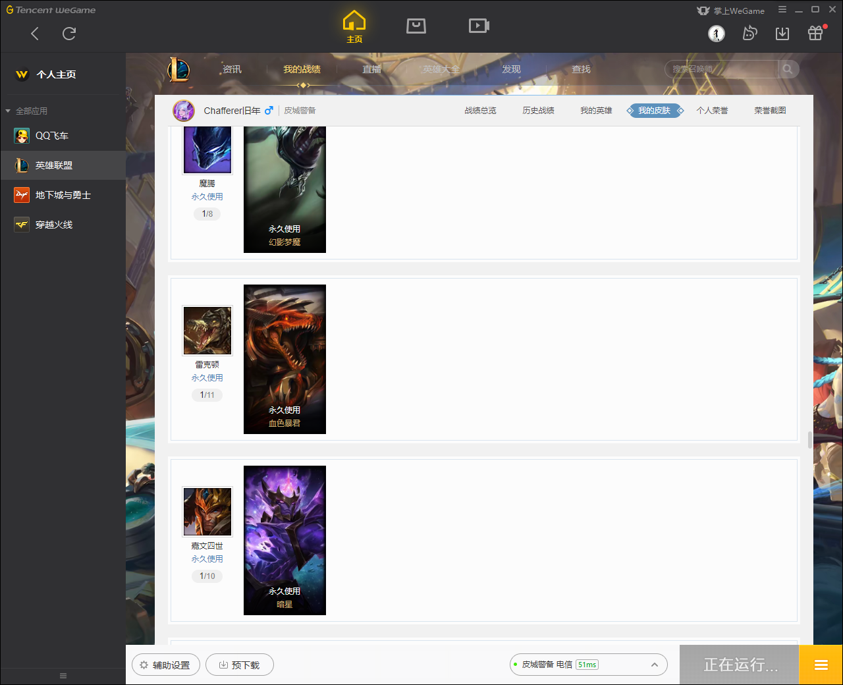Select 地下城与勇士 in the sidebar
Screen dimensions: 843x685
[x=63, y=195]
